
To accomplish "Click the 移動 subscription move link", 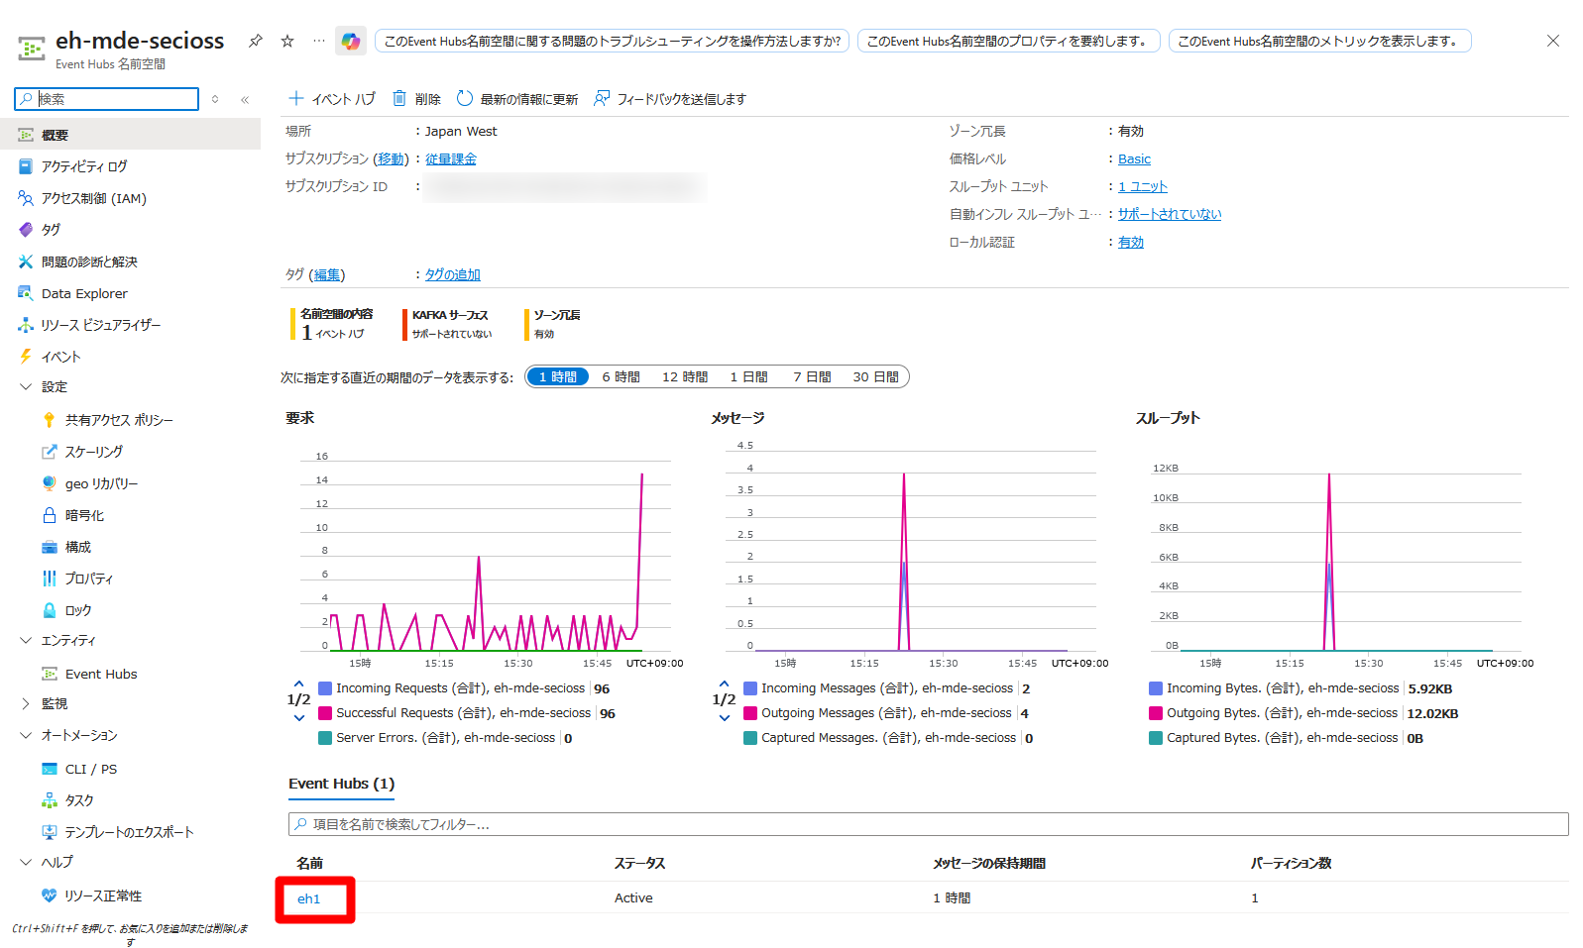I will (391, 158).
